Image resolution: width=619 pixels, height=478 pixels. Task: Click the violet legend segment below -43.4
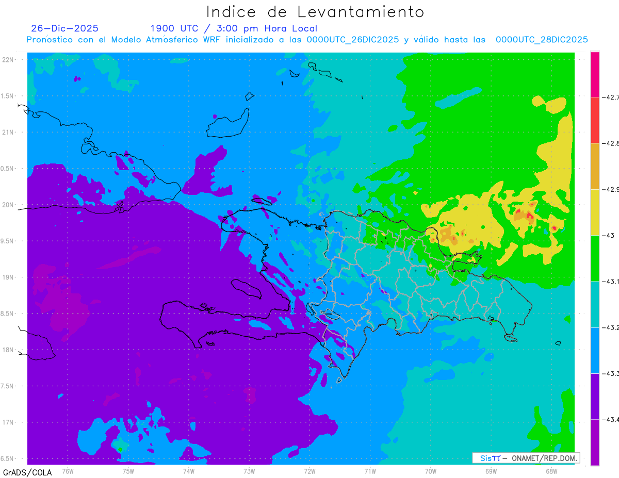tap(595, 442)
